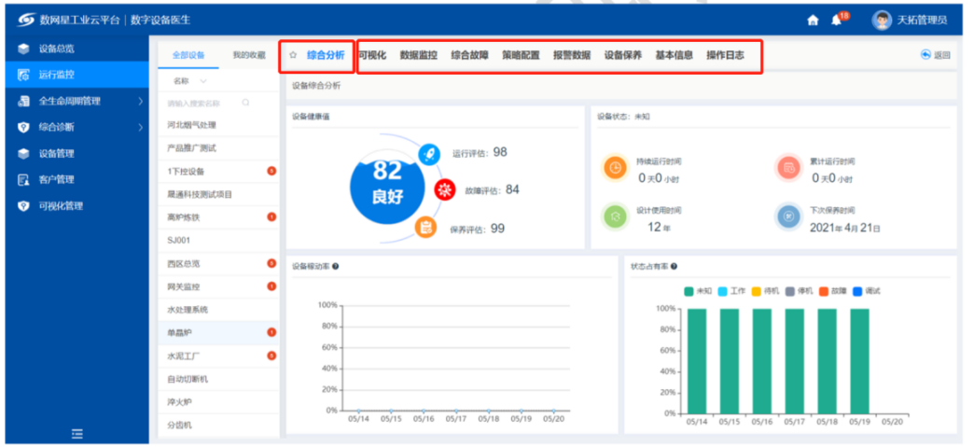Click the home icon in header

point(813,21)
